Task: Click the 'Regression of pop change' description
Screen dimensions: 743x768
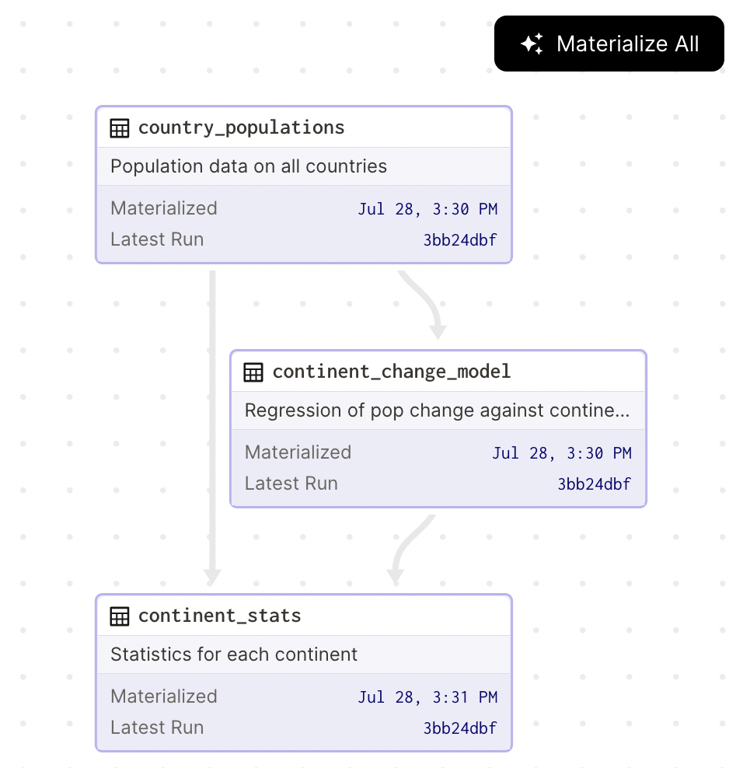Action: point(437,410)
